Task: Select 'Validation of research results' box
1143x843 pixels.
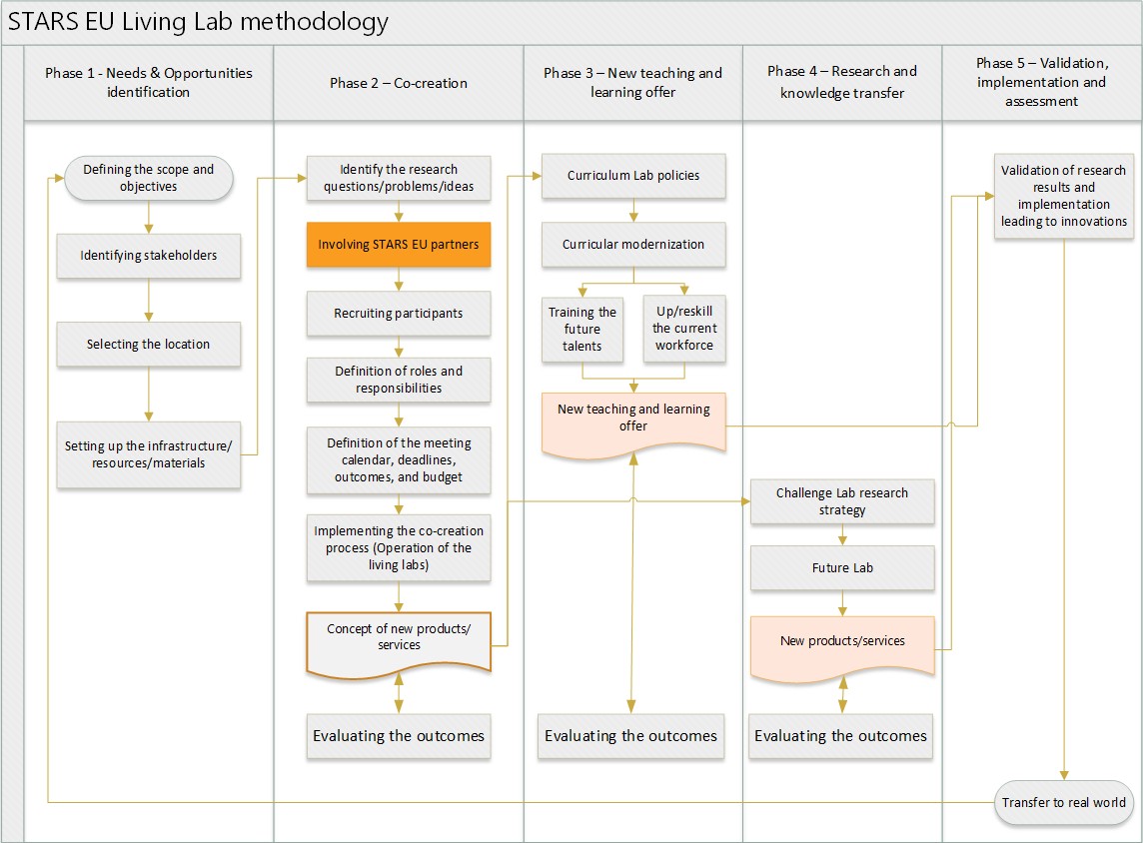Action: coord(1063,196)
